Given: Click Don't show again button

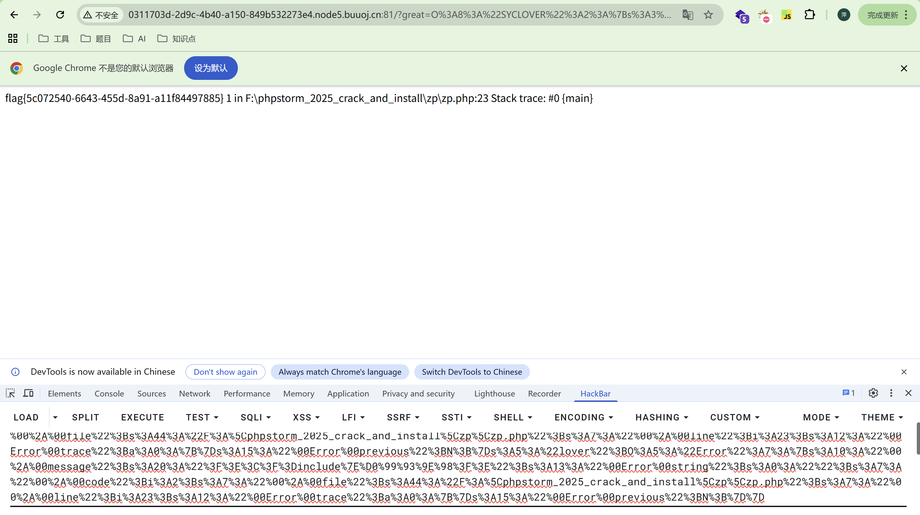Looking at the screenshot, I should 225,372.
